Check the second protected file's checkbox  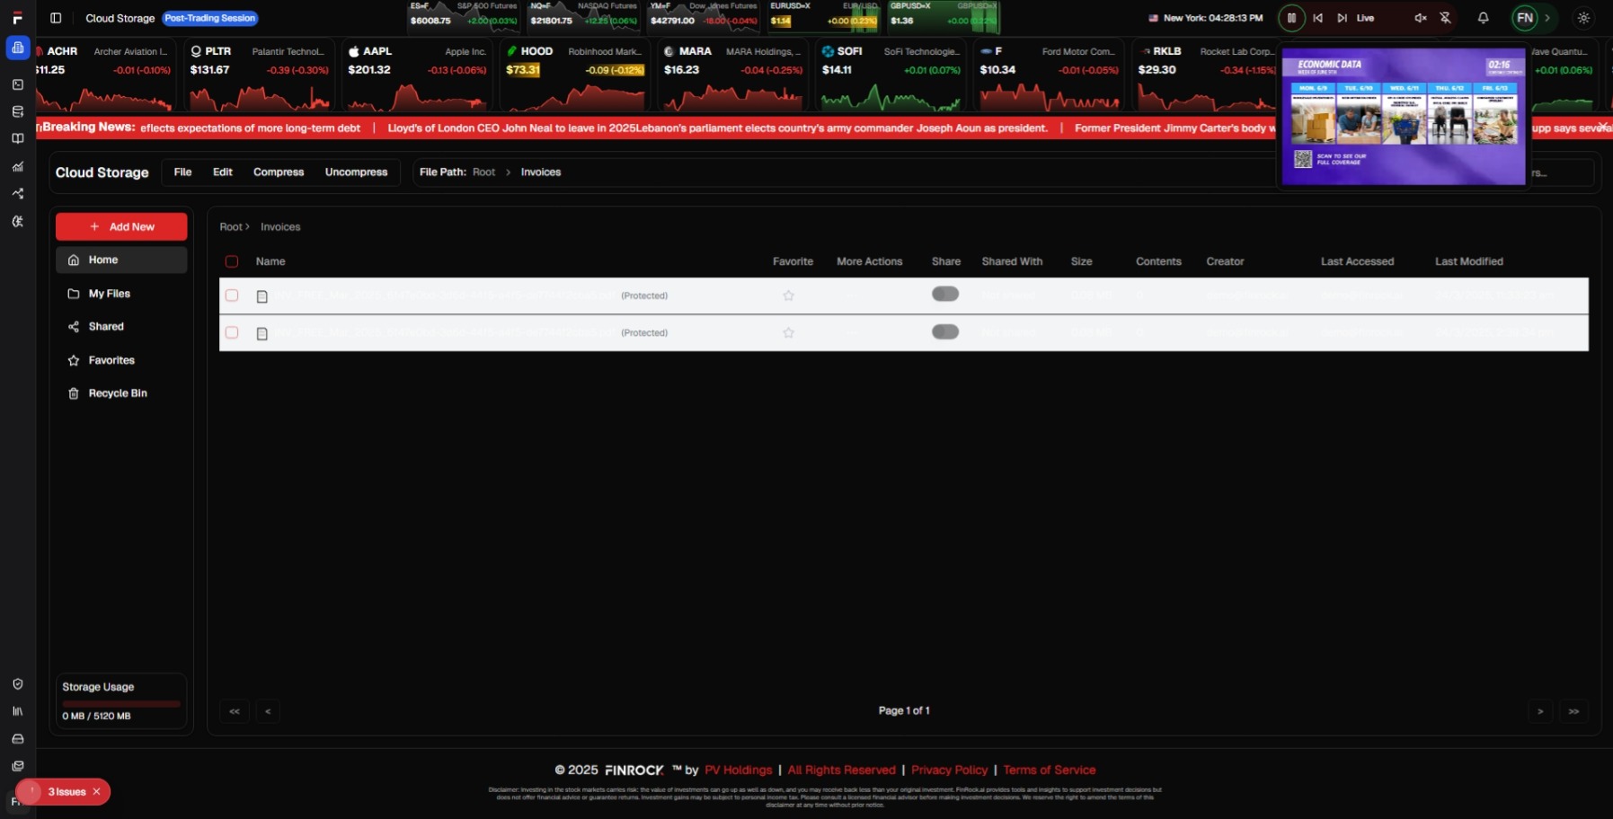pos(232,332)
